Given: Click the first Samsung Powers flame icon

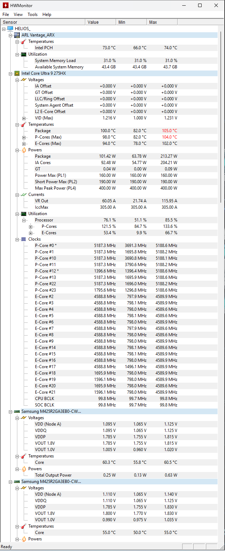Looking at the screenshot, I should coord(23,469).
